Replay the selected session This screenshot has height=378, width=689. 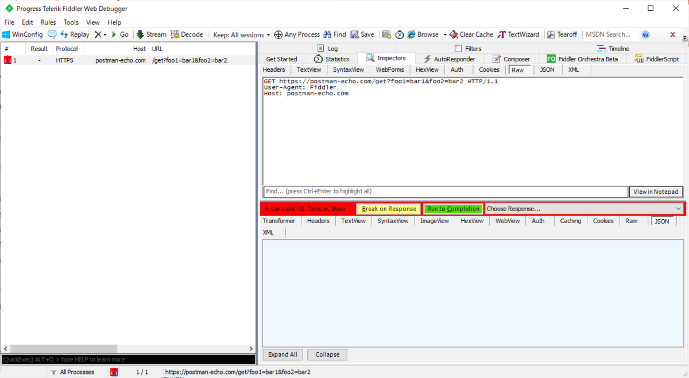pyautogui.click(x=75, y=34)
